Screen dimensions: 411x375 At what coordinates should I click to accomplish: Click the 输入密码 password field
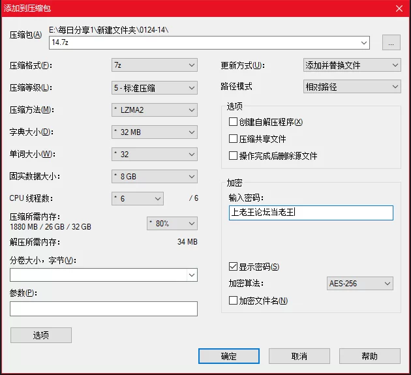(311, 213)
